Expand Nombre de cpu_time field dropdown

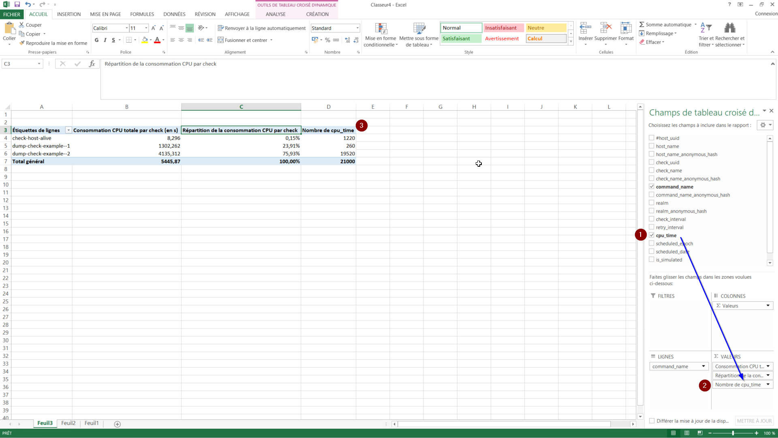[x=768, y=385]
